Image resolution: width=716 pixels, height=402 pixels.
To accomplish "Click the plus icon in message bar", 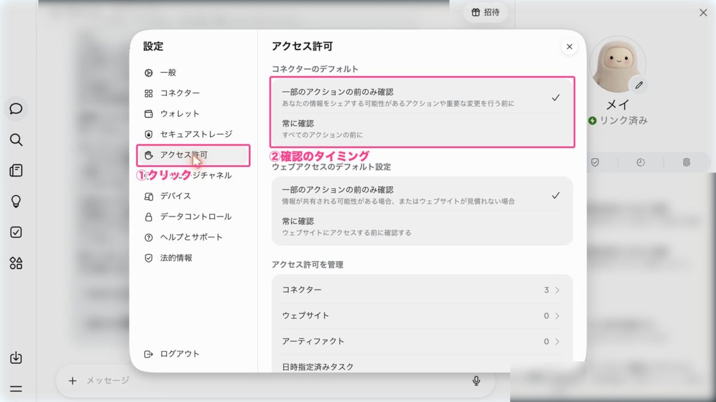I will 72,381.
